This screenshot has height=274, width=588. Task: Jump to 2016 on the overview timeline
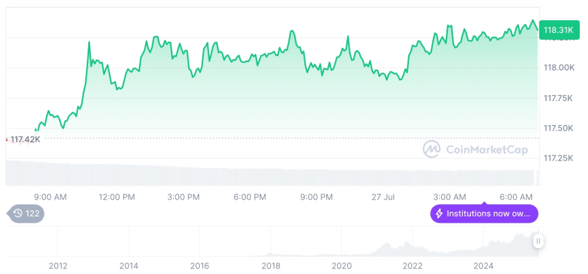(x=200, y=265)
